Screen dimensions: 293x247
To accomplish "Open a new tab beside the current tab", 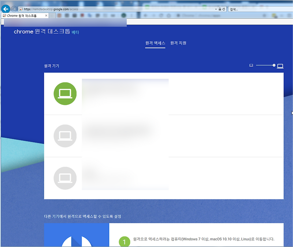I will click(52, 16).
